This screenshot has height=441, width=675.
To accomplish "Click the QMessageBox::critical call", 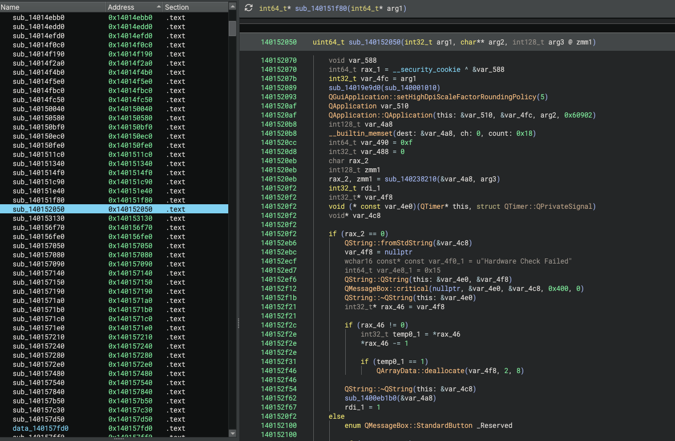I will (x=386, y=288).
